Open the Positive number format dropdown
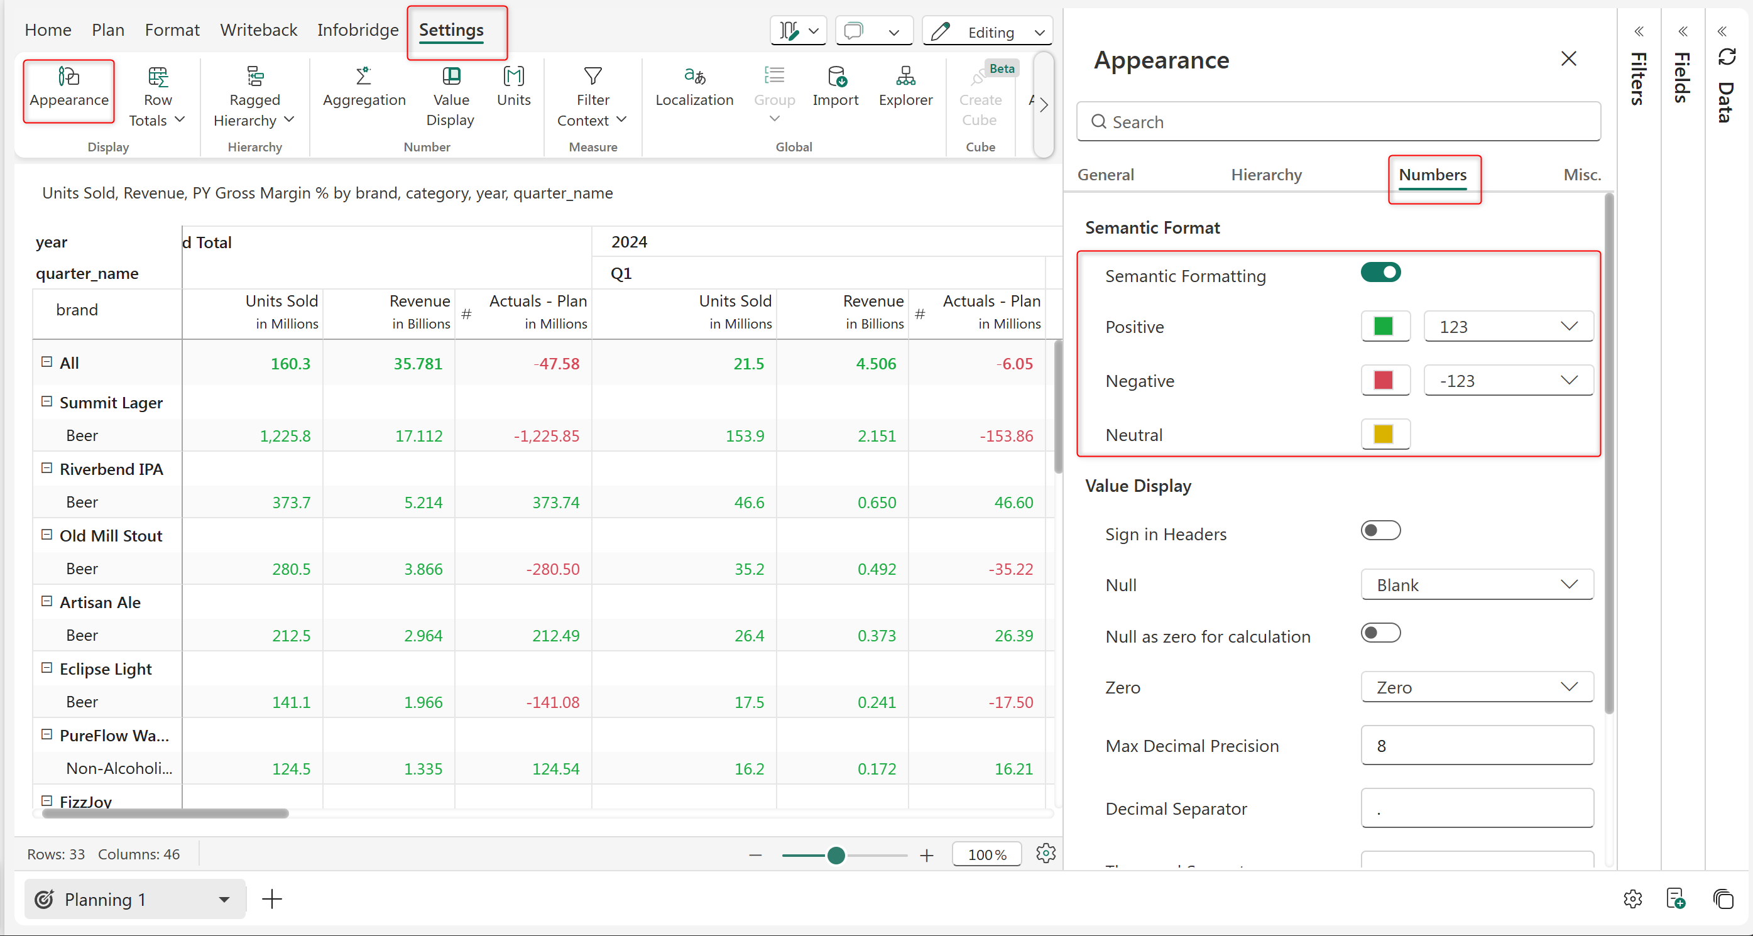 [x=1508, y=327]
